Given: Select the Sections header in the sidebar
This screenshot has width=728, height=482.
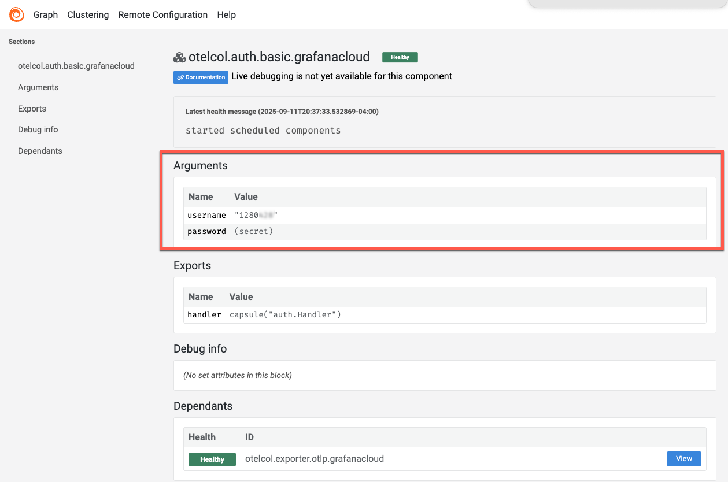Looking at the screenshot, I should tap(21, 42).
